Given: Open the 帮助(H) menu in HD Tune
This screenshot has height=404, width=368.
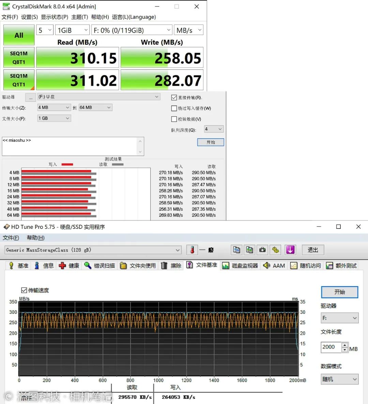Looking at the screenshot, I should 36,238.
